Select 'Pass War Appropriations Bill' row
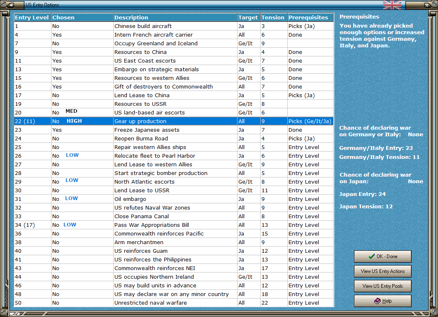This screenshot has height=317, width=438. click(174, 225)
